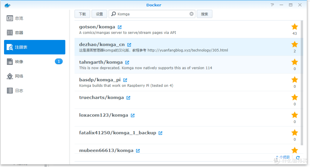Click the 设置 settings button

(99, 14)
